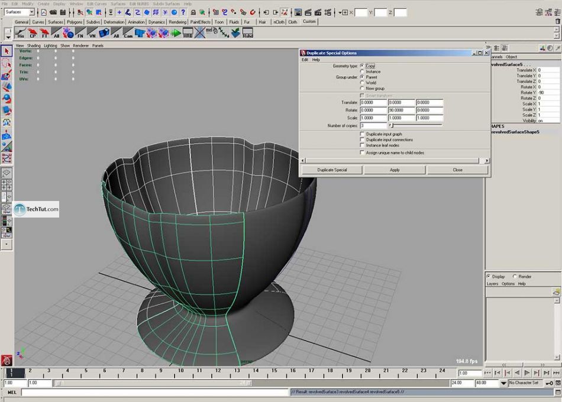Toggle the magnet make live icon
This screenshot has height=402, width=562.
253,12
